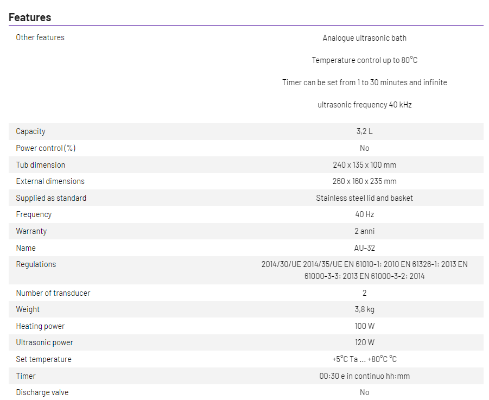Select the Analogue ultrasonic bath text
This screenshot has height=400, width=489.
click(x=364, y=38)
